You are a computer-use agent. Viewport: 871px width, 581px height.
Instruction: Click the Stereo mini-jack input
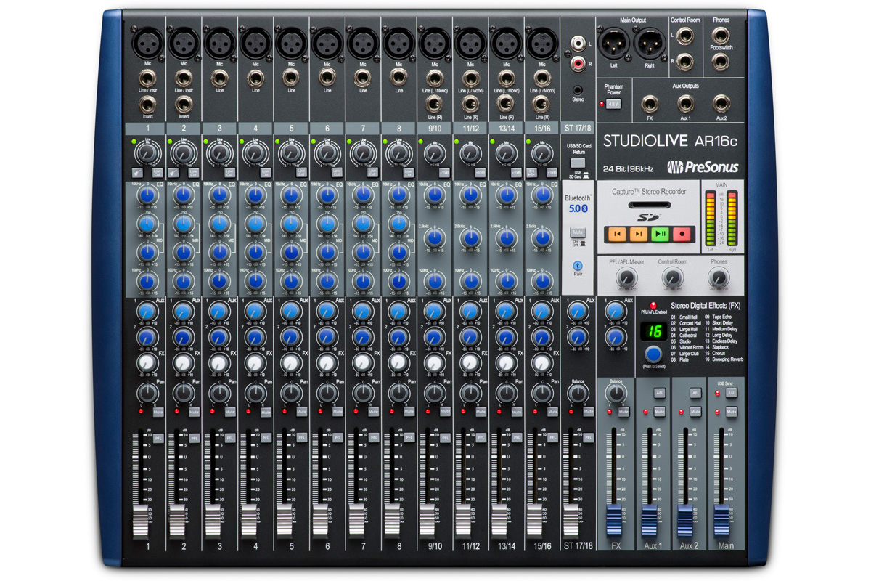(578, 90)
